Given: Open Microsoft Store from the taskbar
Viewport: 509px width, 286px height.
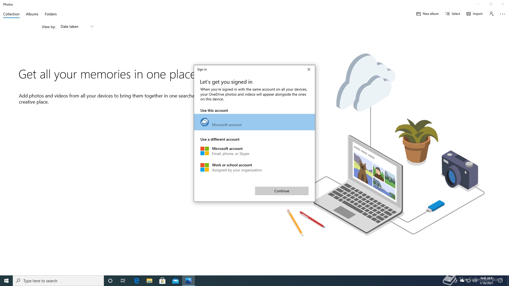Looking at the screenshot, I should (x=163, y=281).
